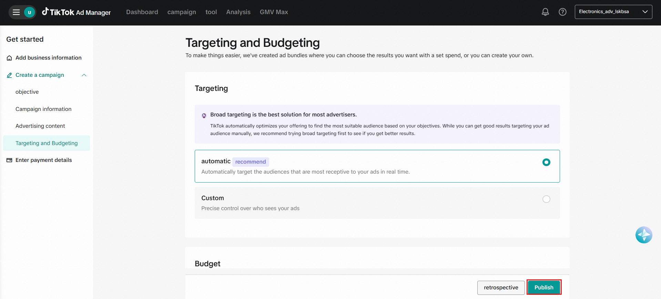Open Add business information
Screen dimensions: 661x299
[48, 58]
